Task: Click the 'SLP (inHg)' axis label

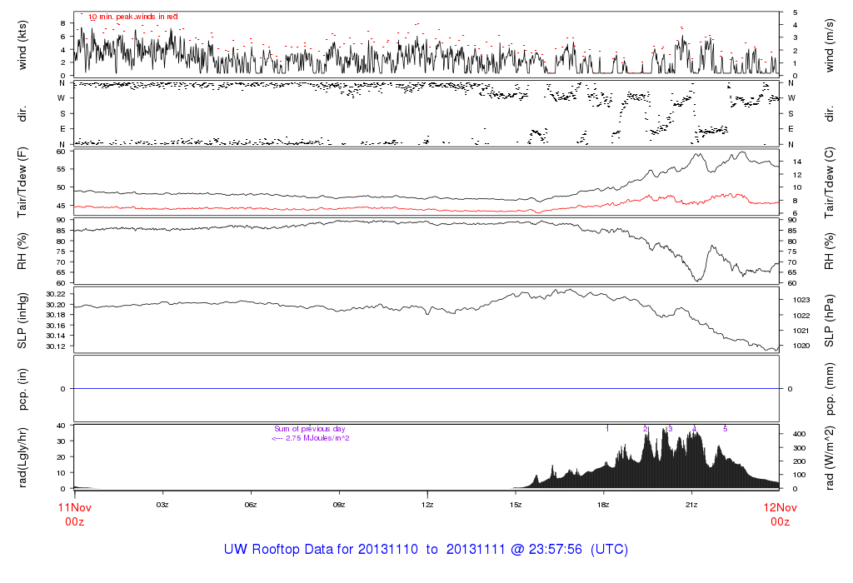Action: tap(22, 320)
